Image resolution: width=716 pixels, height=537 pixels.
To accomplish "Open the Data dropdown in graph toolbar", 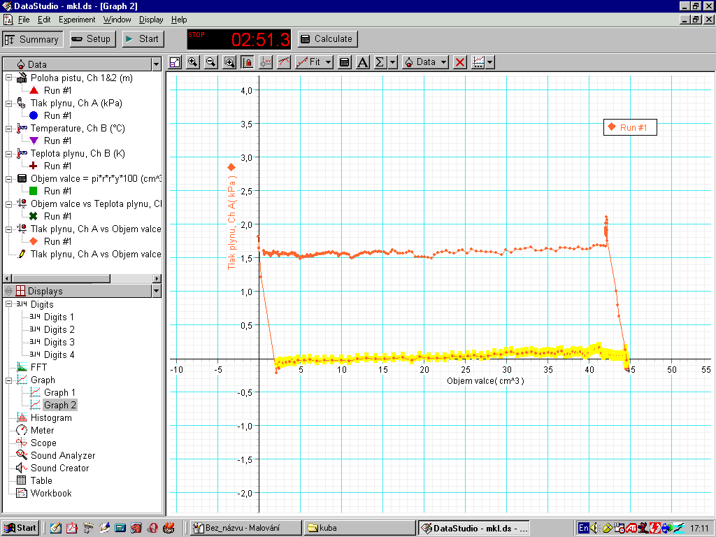I will point(426,62).
